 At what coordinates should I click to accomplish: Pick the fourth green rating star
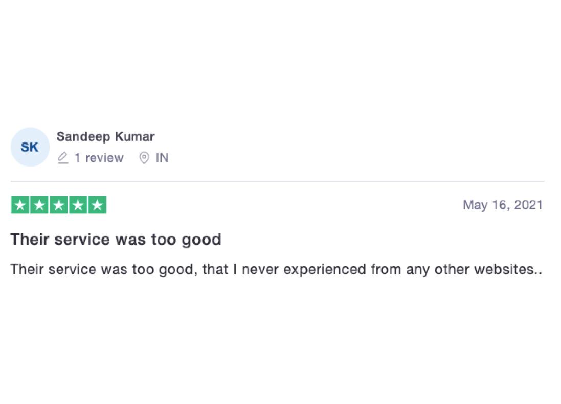point(78,205)
